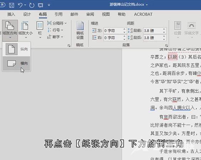Click the right indent stepper arrows

pos(124,38)
